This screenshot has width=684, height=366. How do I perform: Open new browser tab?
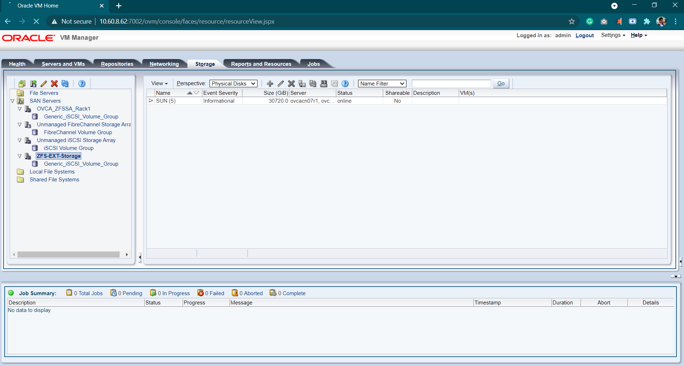coord(119,6)
